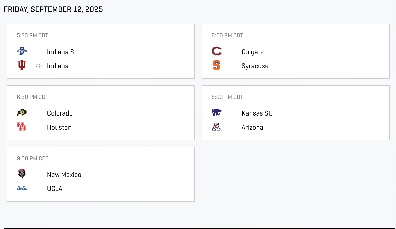This screenshot has width=396, height=229.
Task: Select the Kansas St. team name
Action: click(x=257, y=113)
